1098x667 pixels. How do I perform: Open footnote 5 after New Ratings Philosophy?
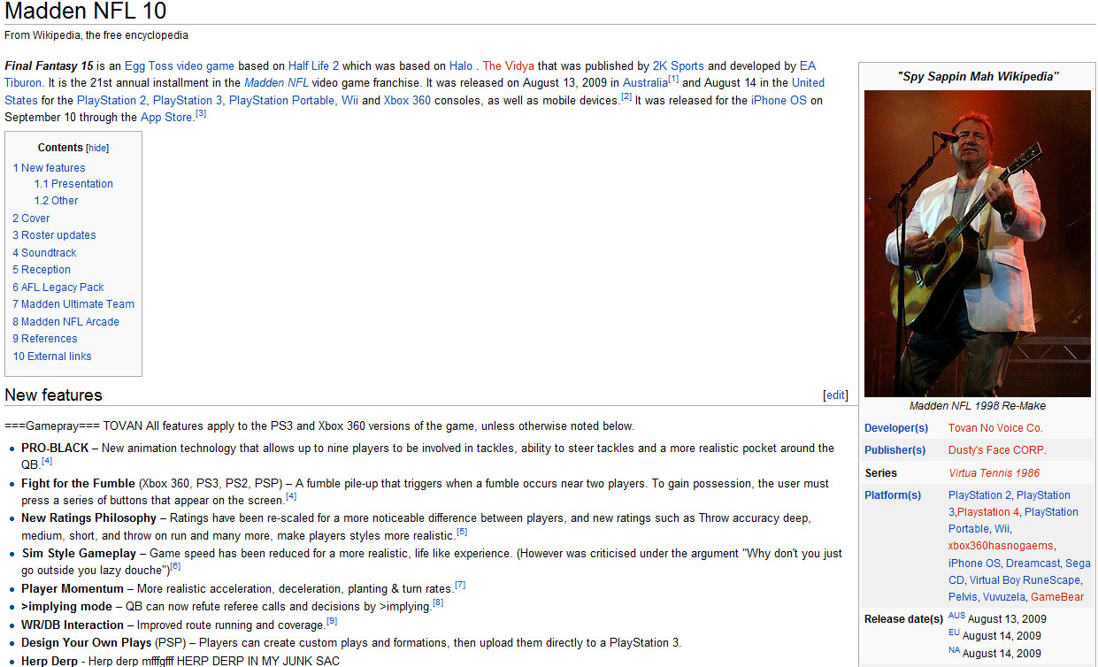click(x=461, y=531)
